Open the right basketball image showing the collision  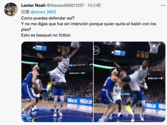pos(129,82)
